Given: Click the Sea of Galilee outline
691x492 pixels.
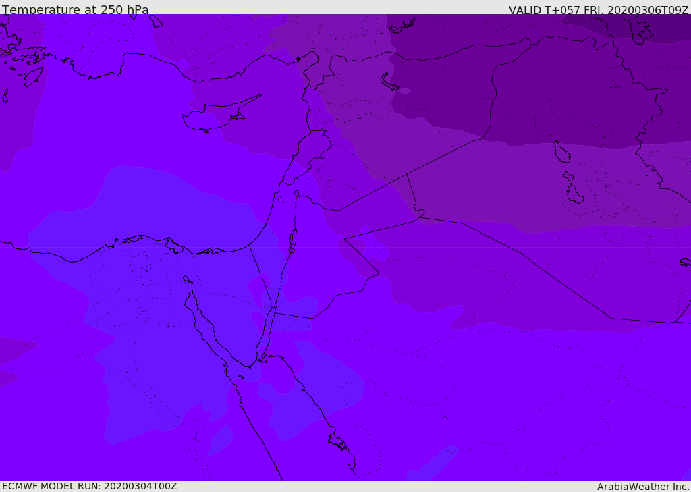Looking at the screenshot, I should pyautogui.click(x=297, y=194).
